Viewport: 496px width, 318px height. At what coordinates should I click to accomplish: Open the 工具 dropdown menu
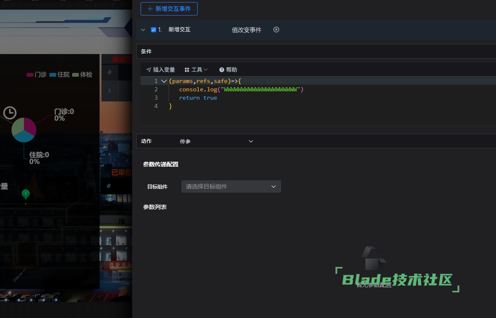pyautogui.click(x=196, y=70)
